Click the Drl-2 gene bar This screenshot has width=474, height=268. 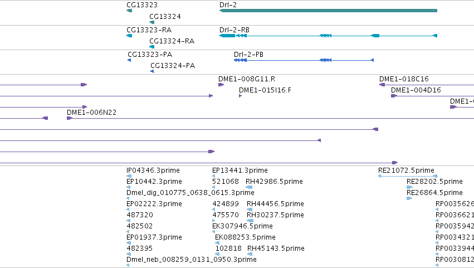(328, 11)
